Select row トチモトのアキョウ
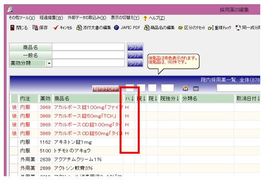 click(135, 151)
